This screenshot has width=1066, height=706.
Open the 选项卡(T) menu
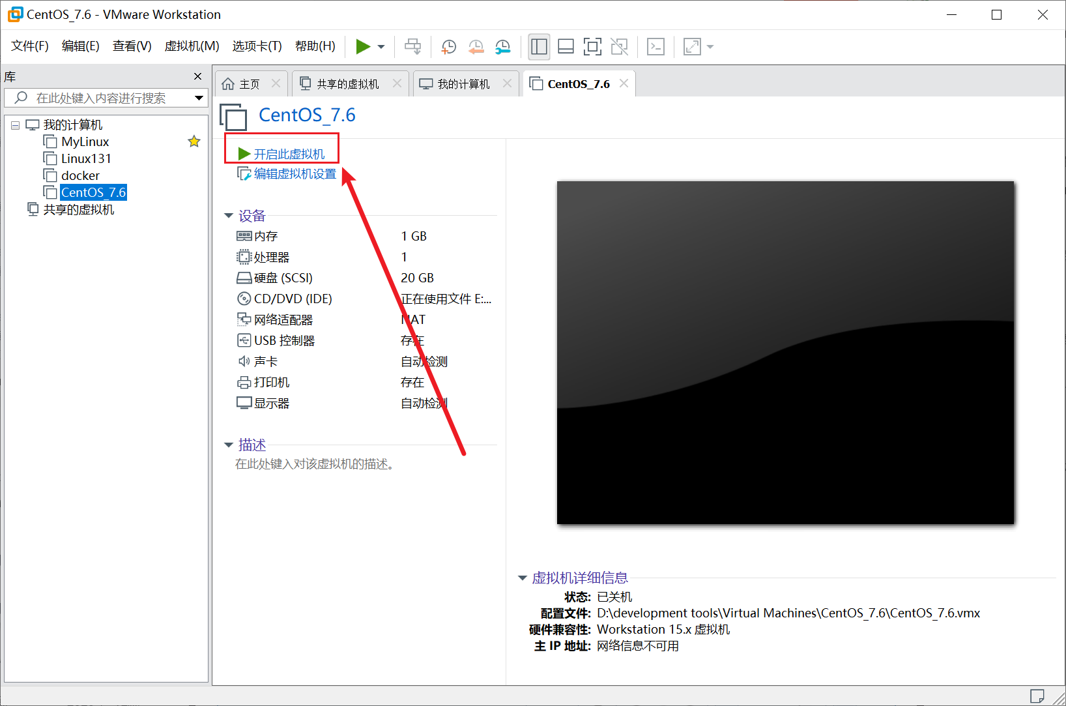coord(257,46)
